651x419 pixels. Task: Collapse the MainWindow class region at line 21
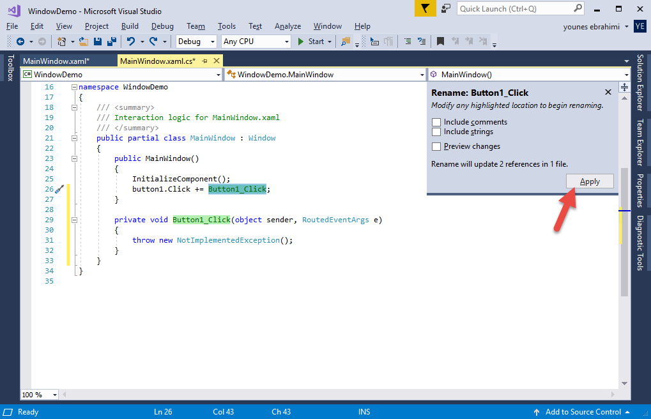click(75, 138)
